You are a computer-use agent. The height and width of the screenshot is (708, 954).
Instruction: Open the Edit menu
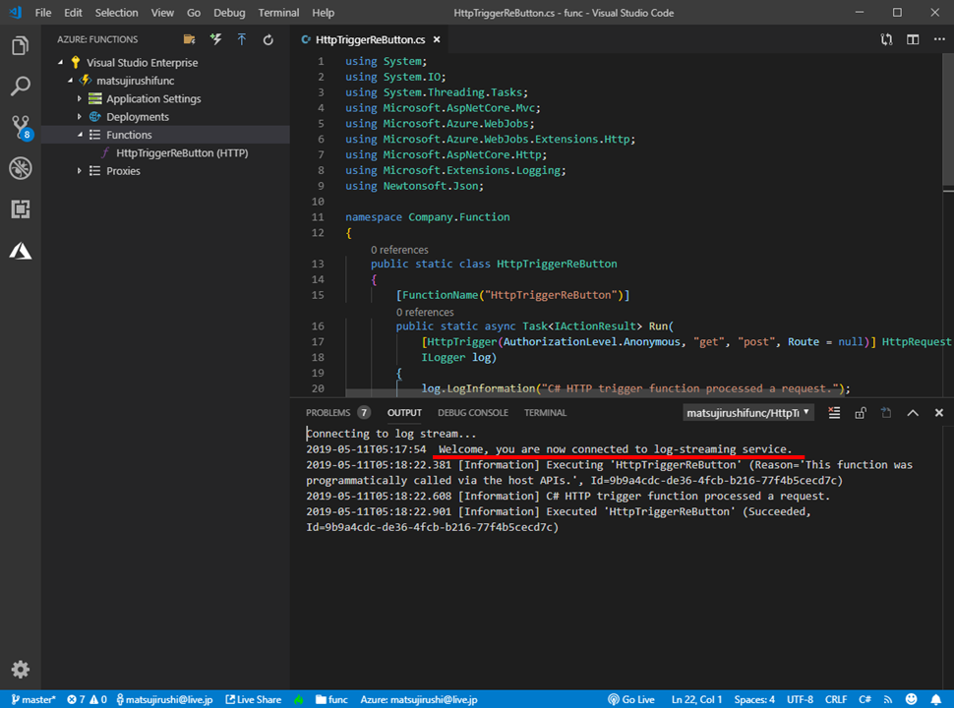73,13
